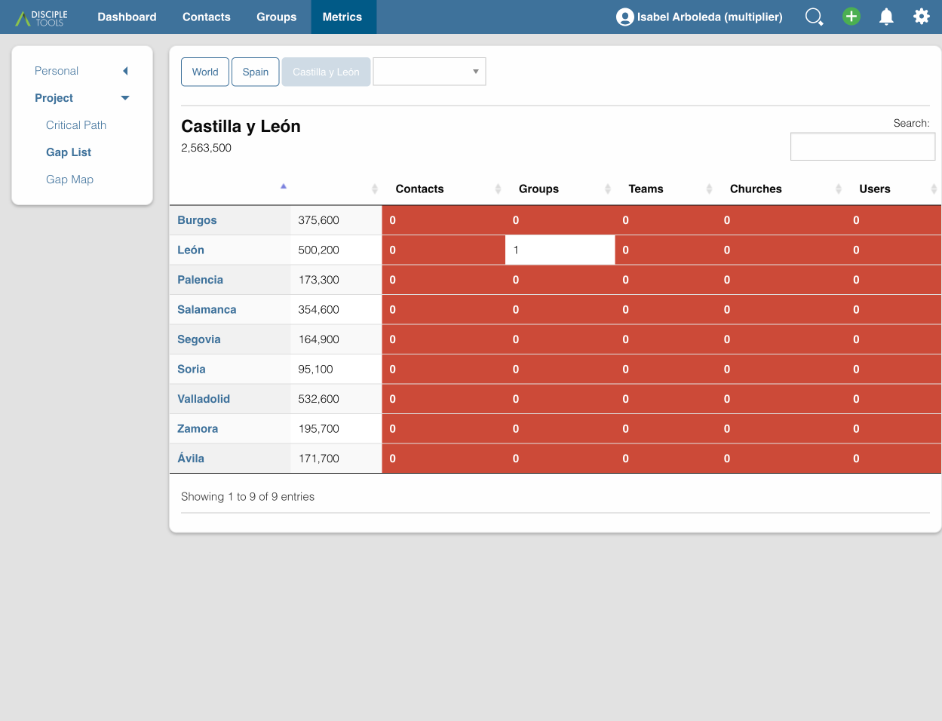Open the Valladolid location link
This screenshot has height=721, width=942.
click(204, 399)
